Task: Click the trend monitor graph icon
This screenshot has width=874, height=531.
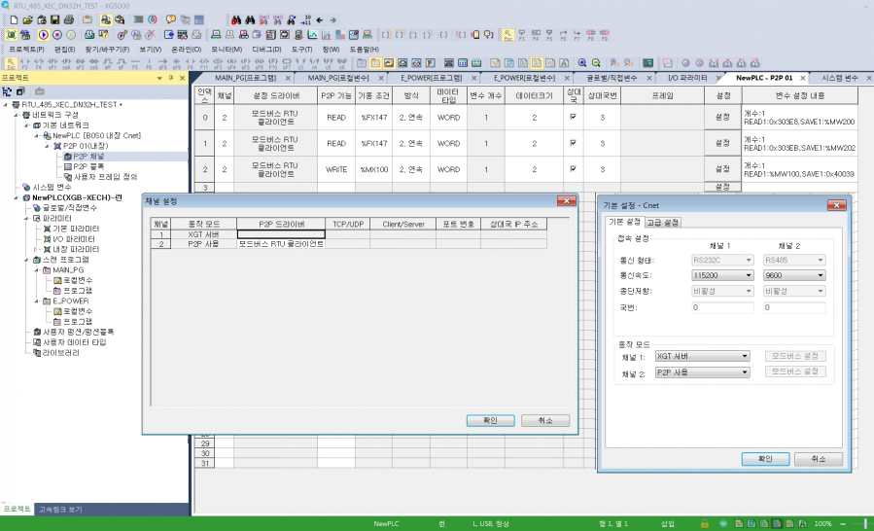Action: (313, 35)
